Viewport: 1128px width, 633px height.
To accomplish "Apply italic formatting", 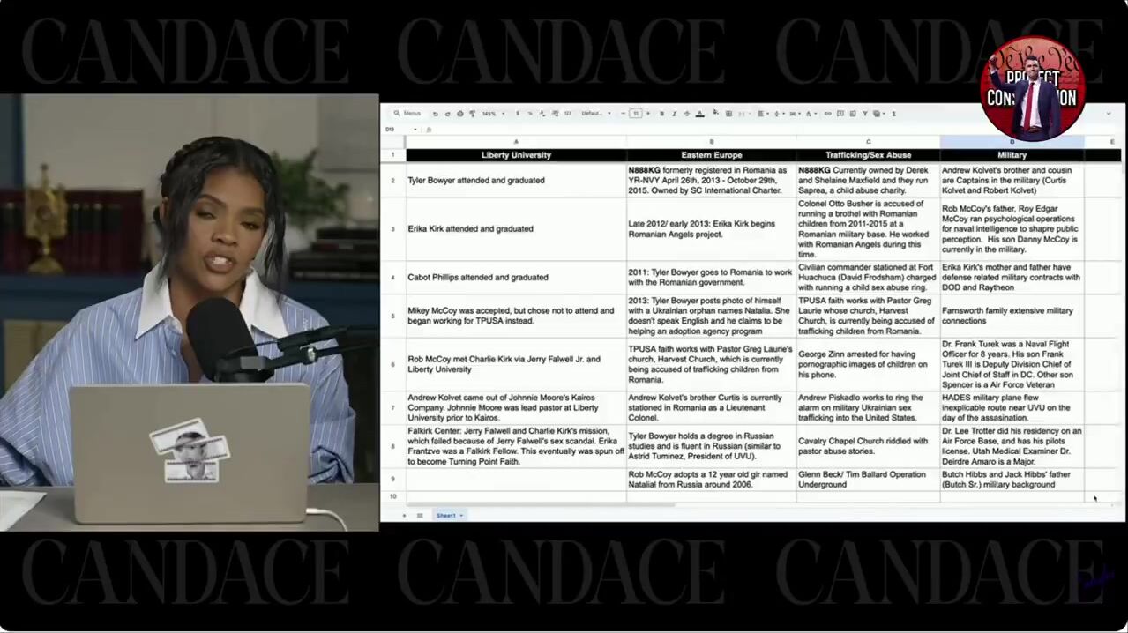I will tap(674, 114).
